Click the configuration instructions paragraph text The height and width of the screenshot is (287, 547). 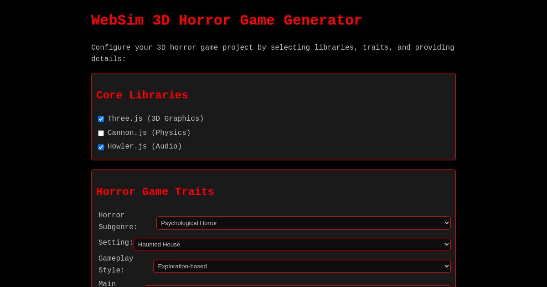(x=273, y=53)
